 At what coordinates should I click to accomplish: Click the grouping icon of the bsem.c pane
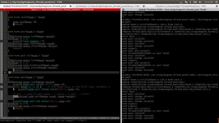tap(2, 10)
